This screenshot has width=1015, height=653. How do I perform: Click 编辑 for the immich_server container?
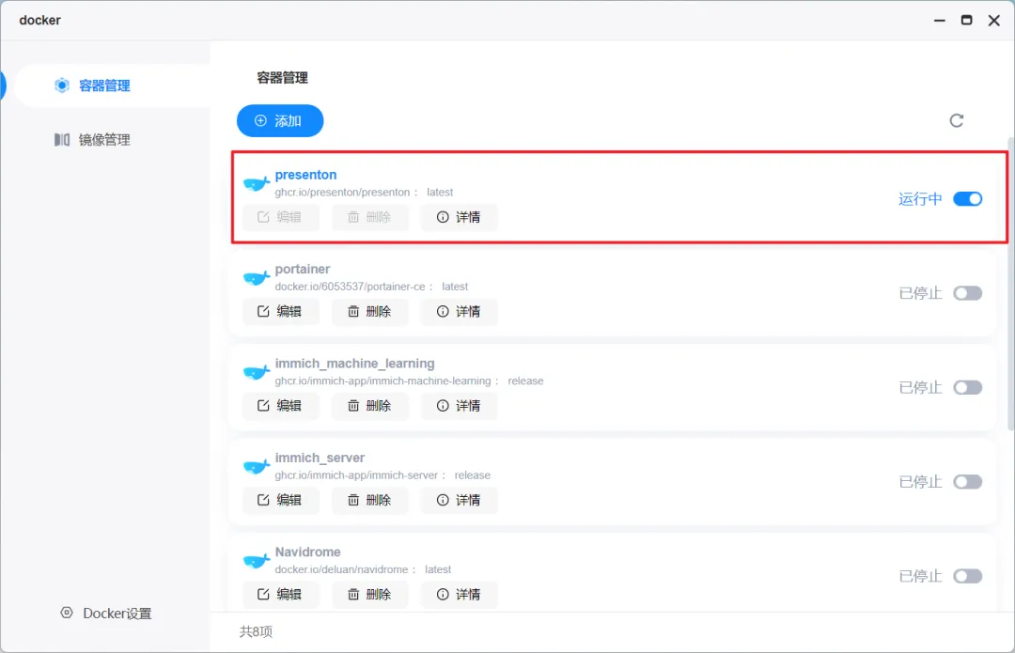point(280,500)
